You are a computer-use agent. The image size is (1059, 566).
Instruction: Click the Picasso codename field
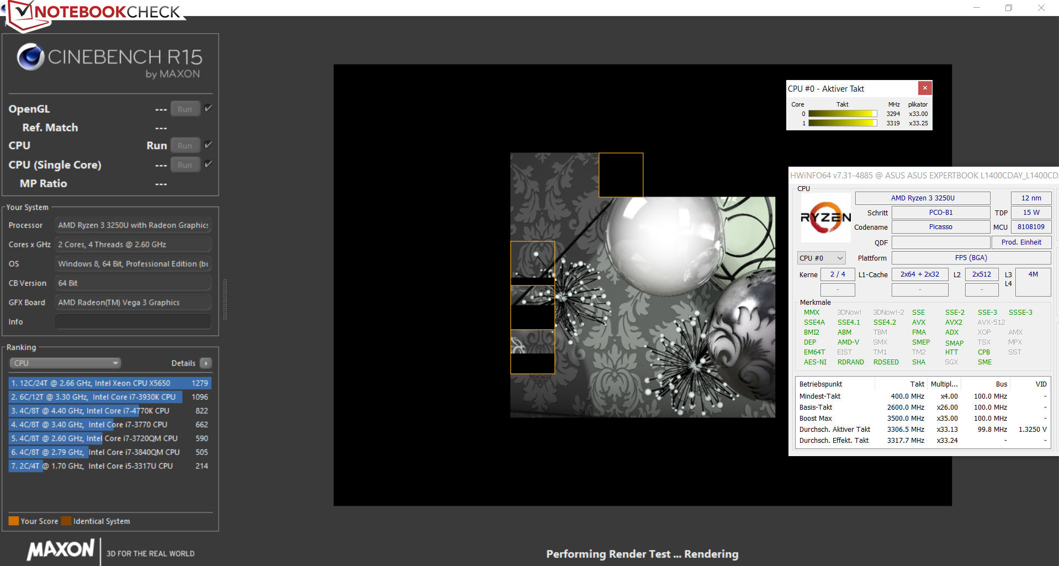point(941,227)
